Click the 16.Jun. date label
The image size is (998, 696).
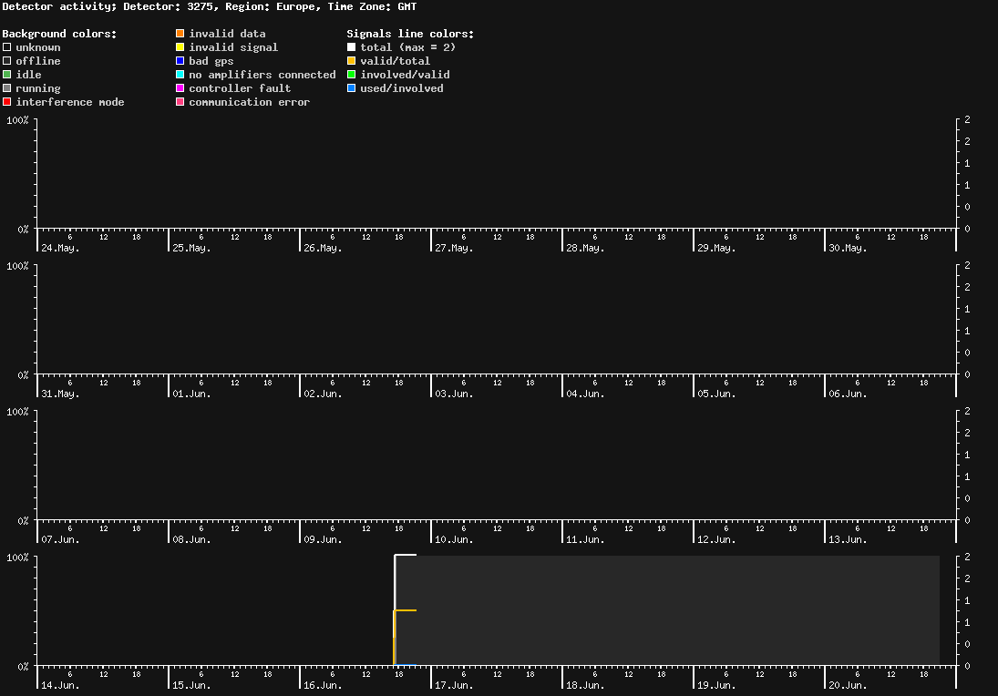[x=323, y=685]
